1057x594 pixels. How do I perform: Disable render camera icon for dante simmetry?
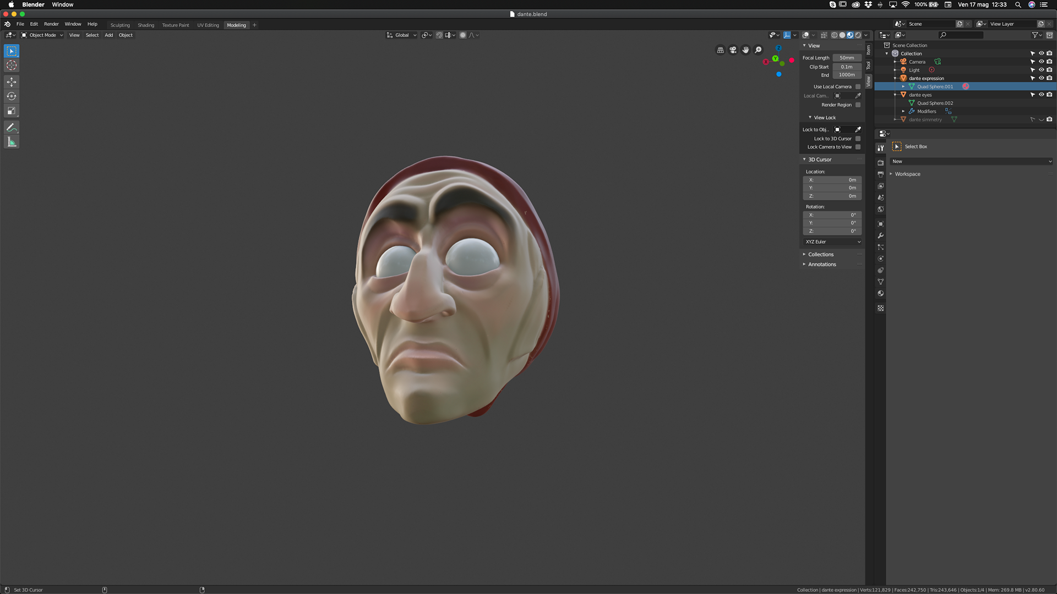click(1049, 119)
